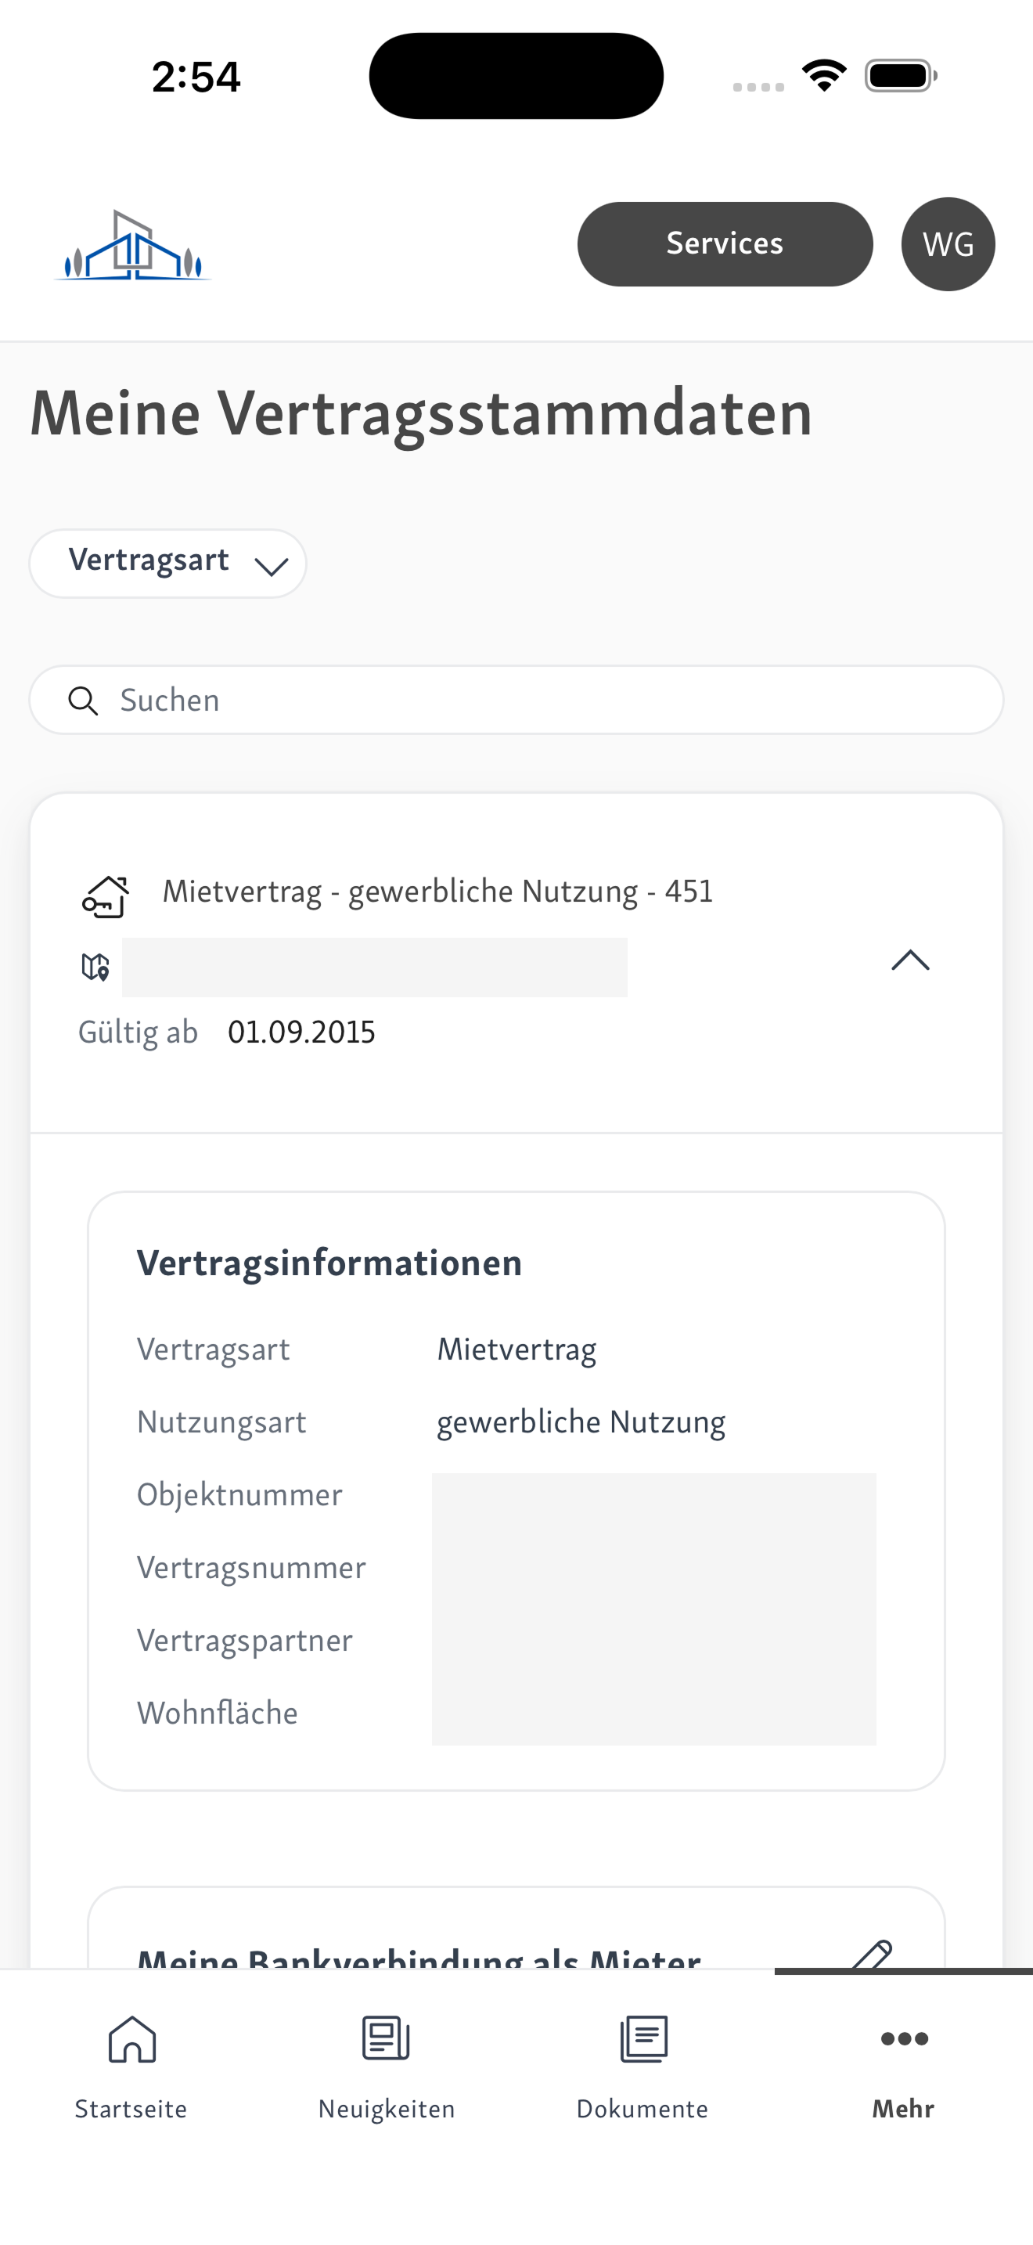
Task: Select the Mietvertrag value next to Vertragsart
Action: click(516, 1349)
